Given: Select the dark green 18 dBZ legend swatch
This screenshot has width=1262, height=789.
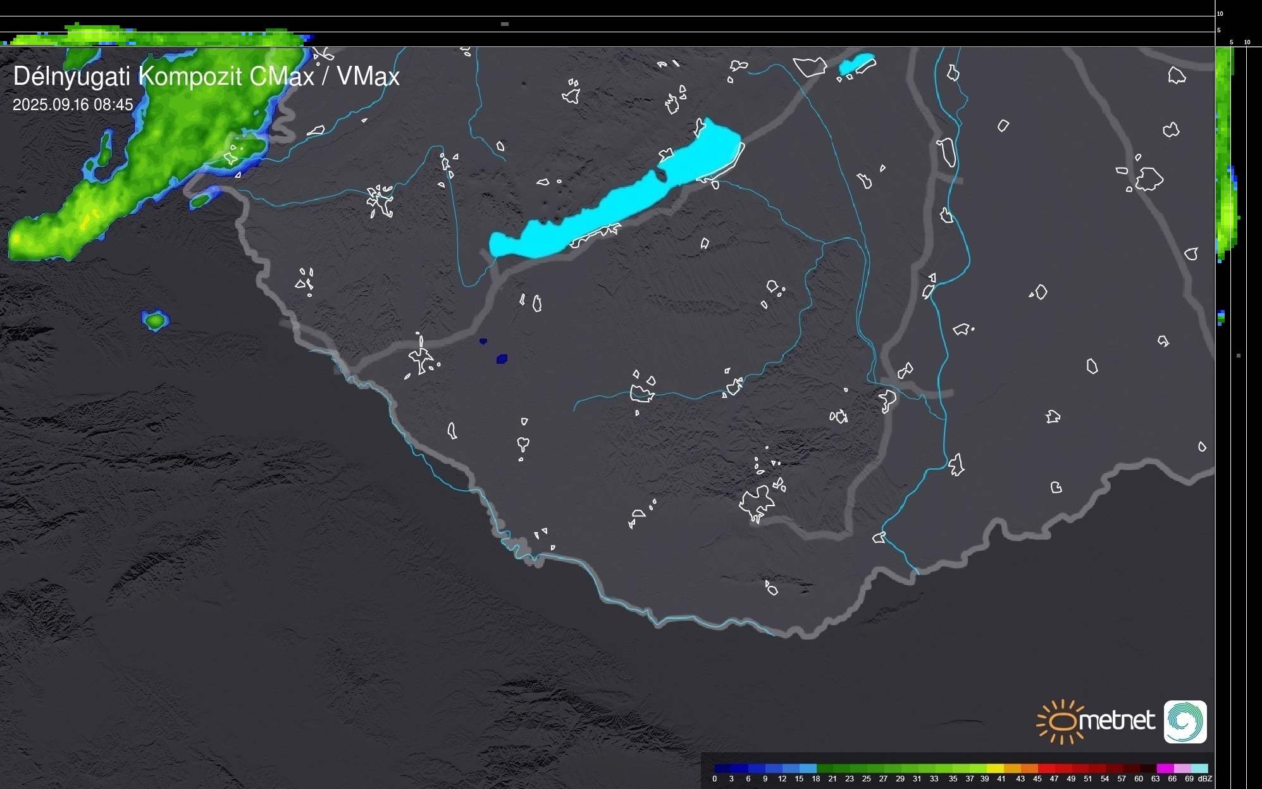Looking at the screenshot, I should pos(824,769).
